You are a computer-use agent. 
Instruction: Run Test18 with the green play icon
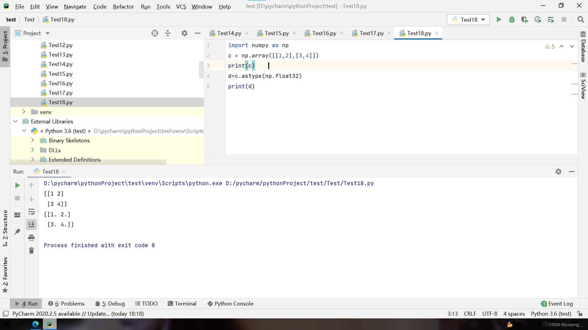499,20
